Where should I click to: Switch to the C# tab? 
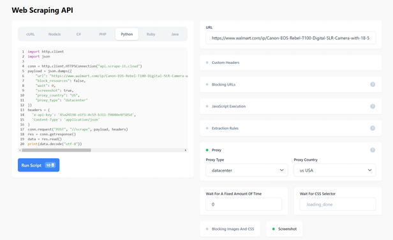(x=78, y=34)
